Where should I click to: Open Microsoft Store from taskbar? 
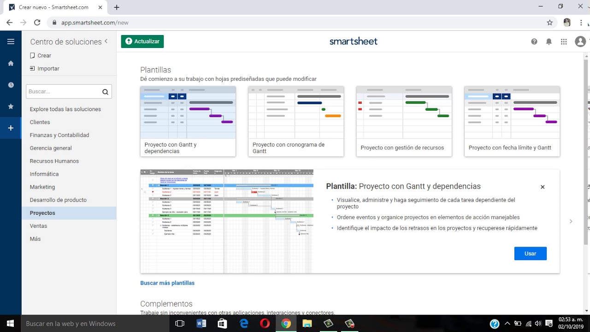[x=223, y=323]
